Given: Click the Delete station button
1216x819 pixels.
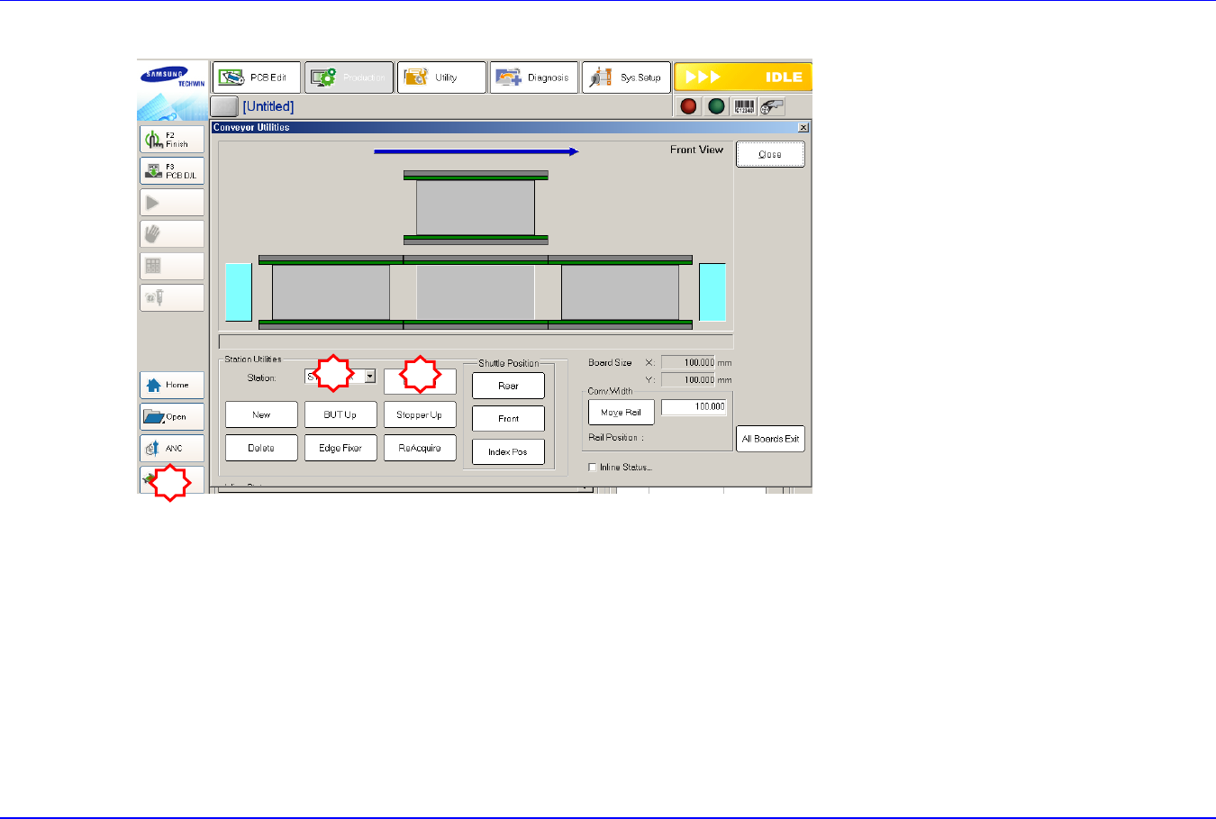Looking at the screenshot, I should pyautogui.click(x=261, y=448).
